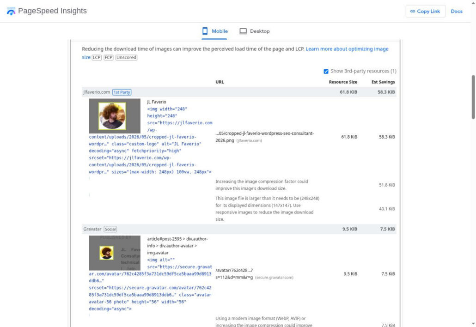Select the Gravatar group row label

point(92,229)
